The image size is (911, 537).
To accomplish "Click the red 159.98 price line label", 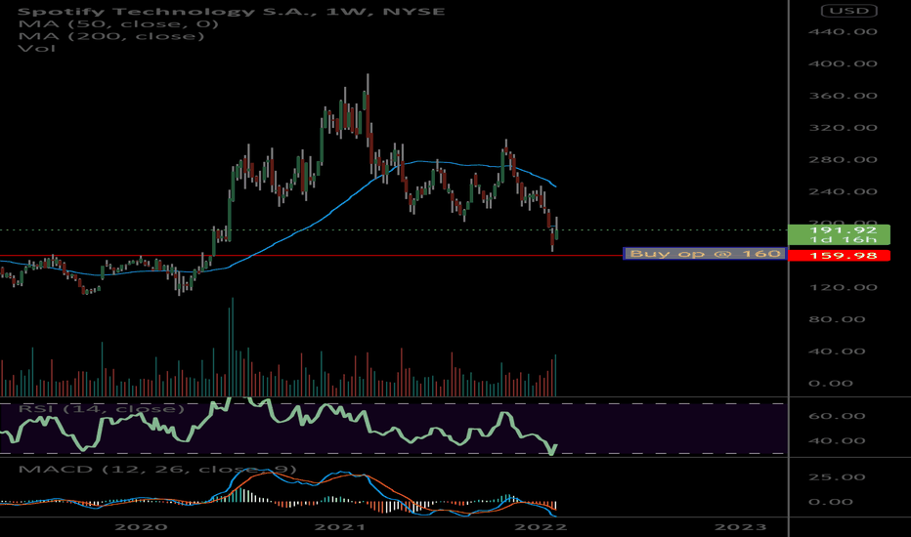I will click(x=839, y=256).
